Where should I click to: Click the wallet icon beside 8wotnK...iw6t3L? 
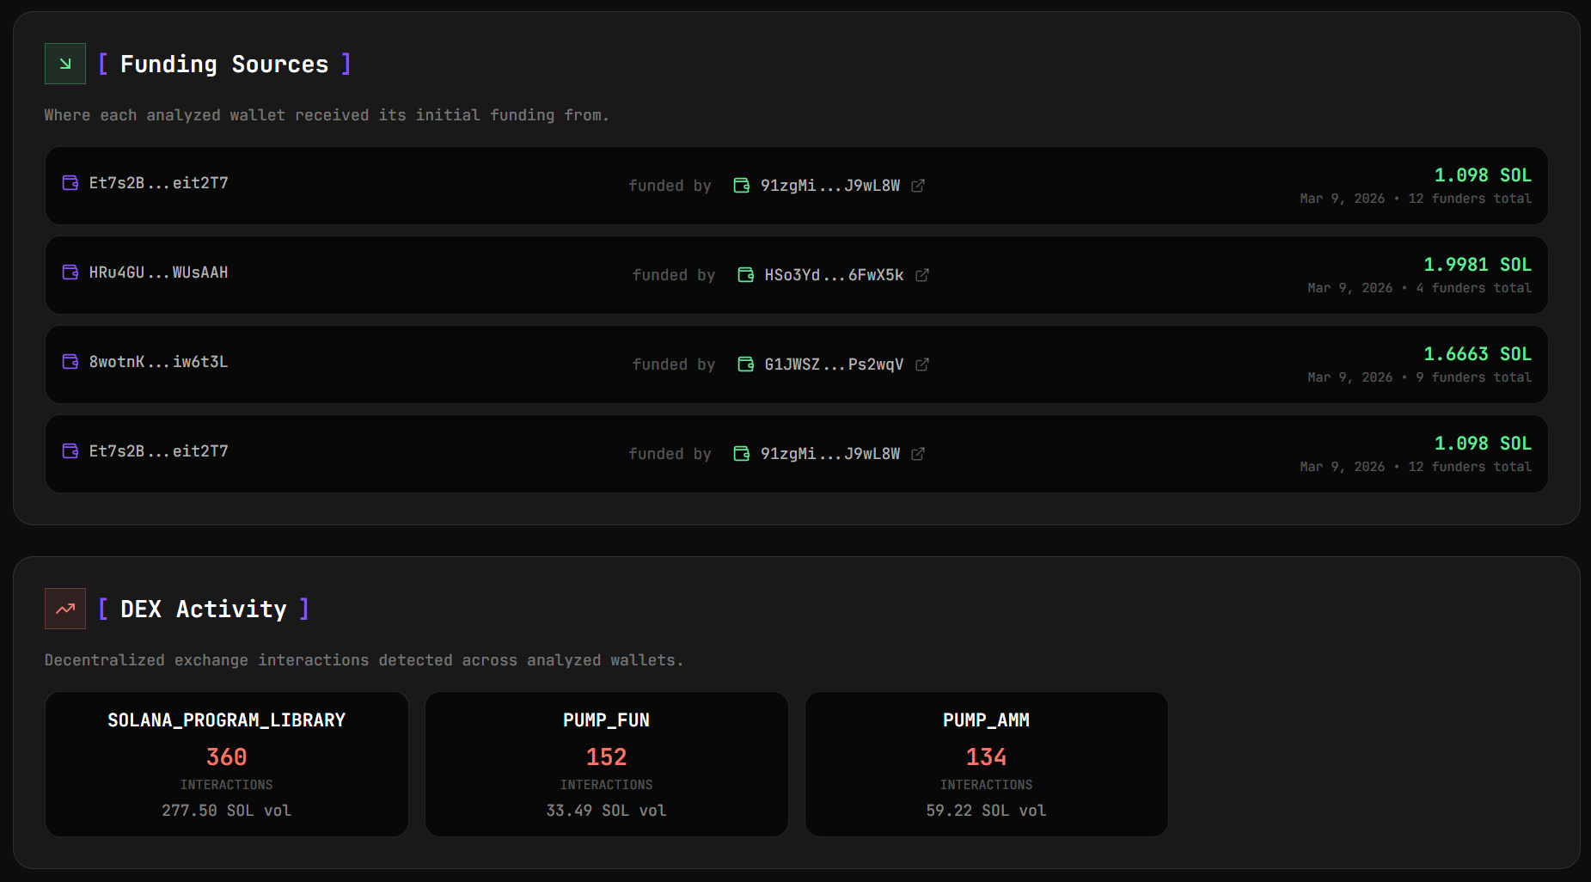pyautogui.click(x=70, y=361)
